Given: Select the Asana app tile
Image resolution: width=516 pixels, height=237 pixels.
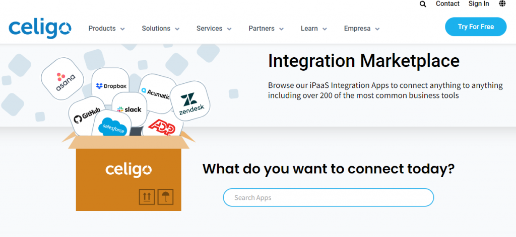Looking at the screenshot, I should [x=62, y=79].
